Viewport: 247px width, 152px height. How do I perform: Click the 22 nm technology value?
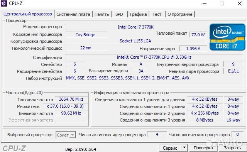86,48
